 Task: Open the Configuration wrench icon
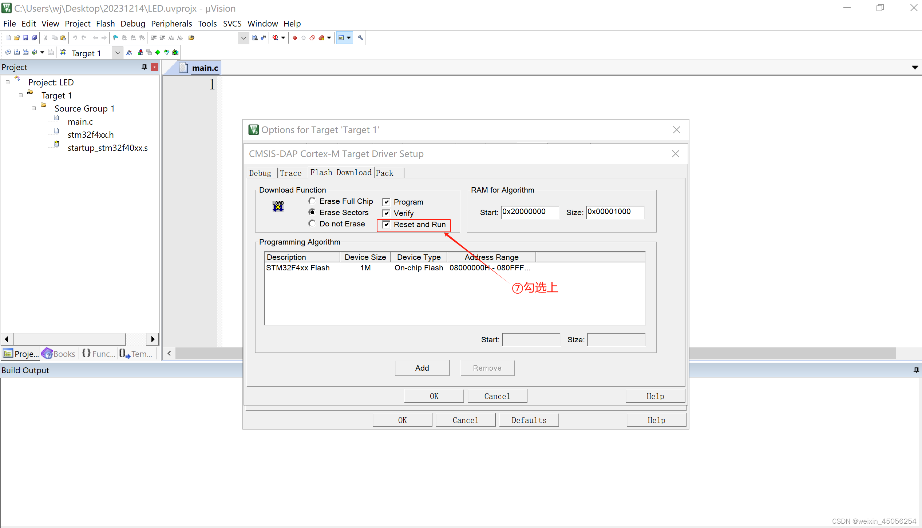(360, 38)
